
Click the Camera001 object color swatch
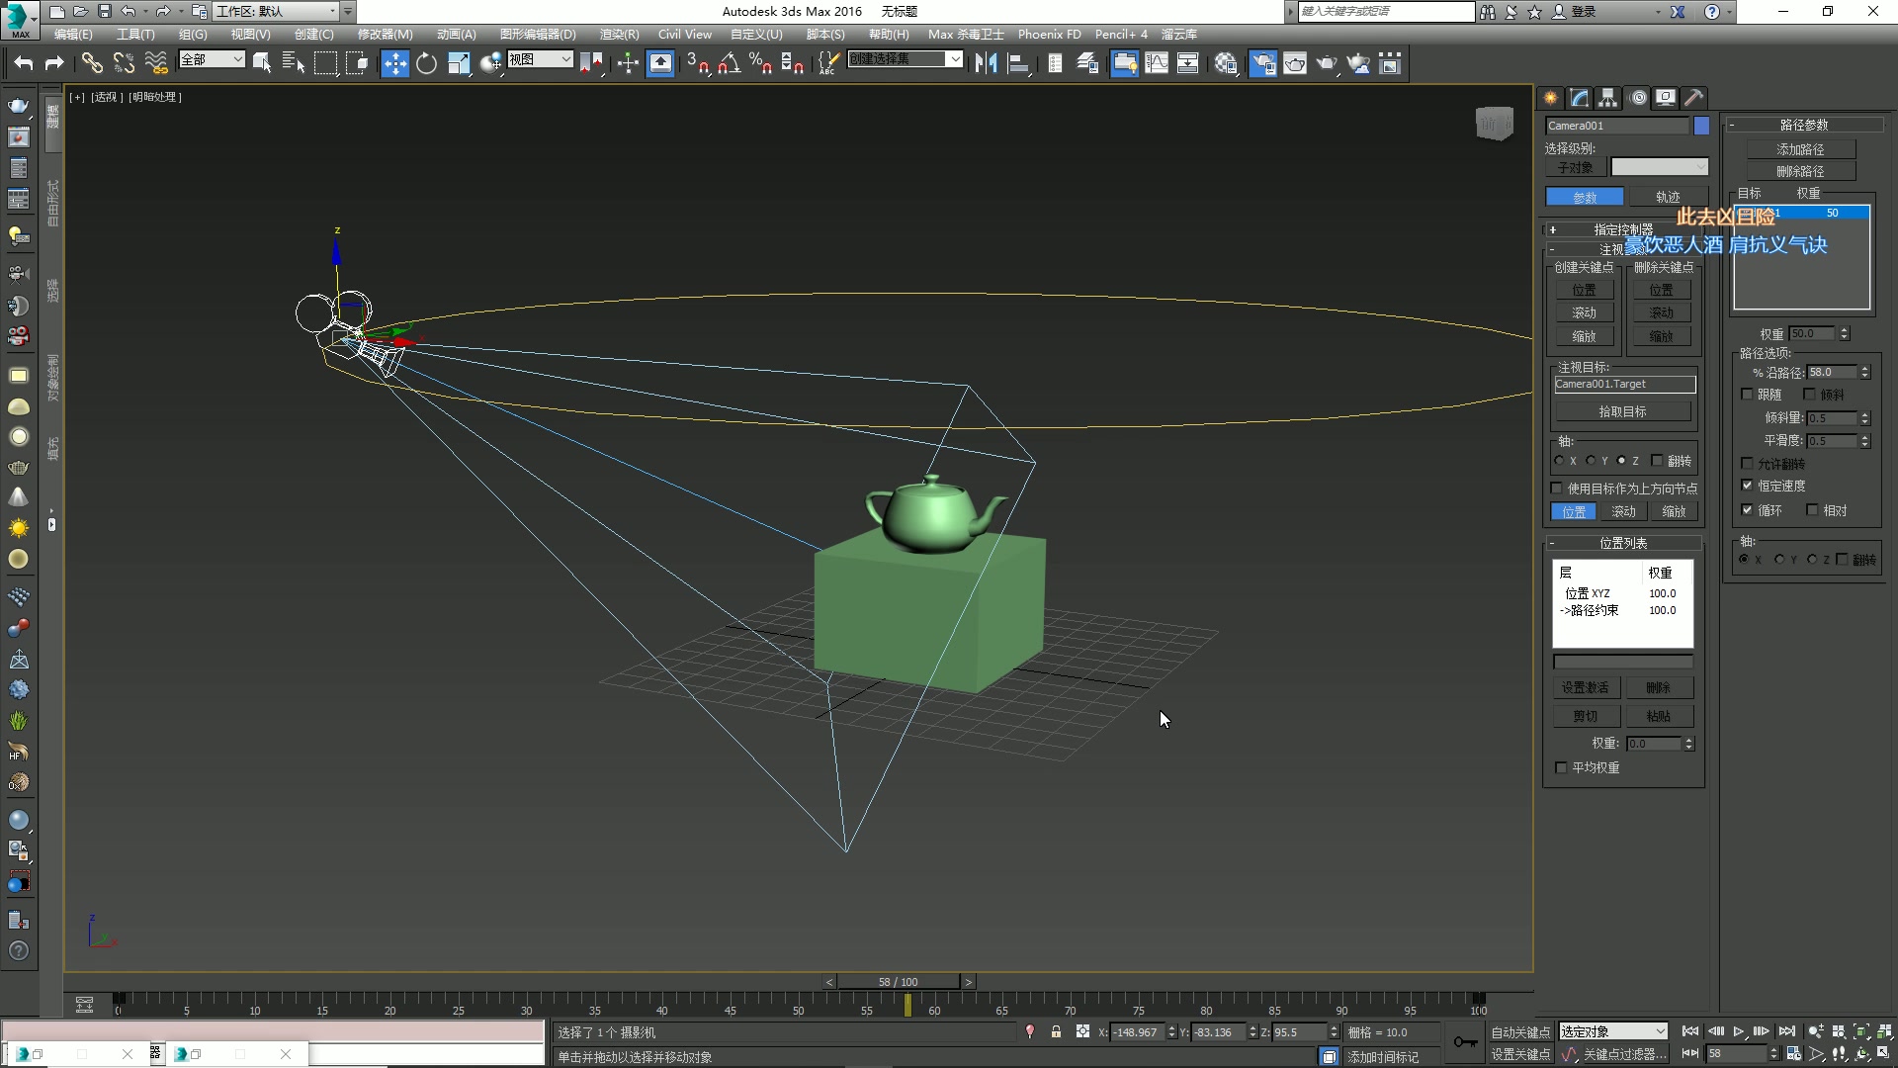[1701, 126]
